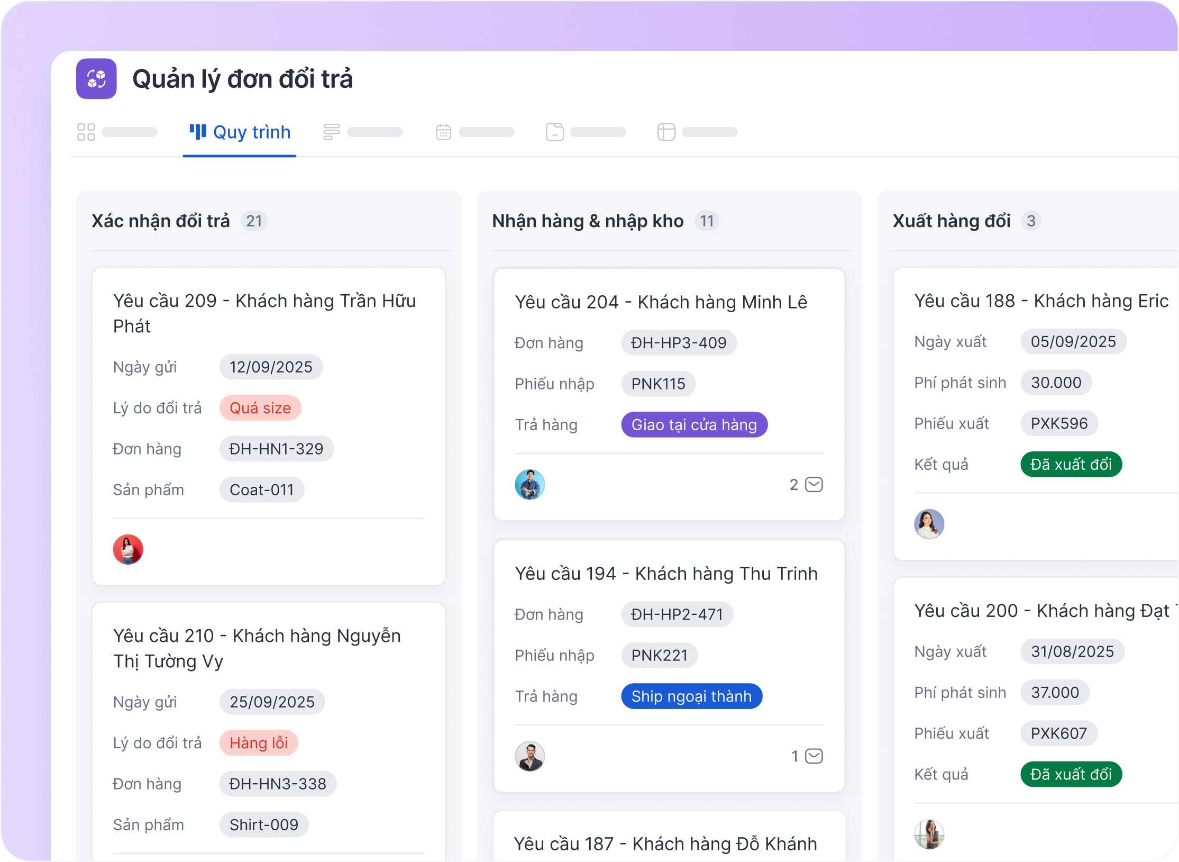
Task: Open the calendar view tab icon
Action: (x=443, y=132)
